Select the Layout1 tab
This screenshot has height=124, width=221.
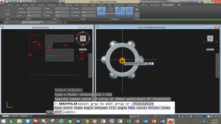tap(15, 116)
